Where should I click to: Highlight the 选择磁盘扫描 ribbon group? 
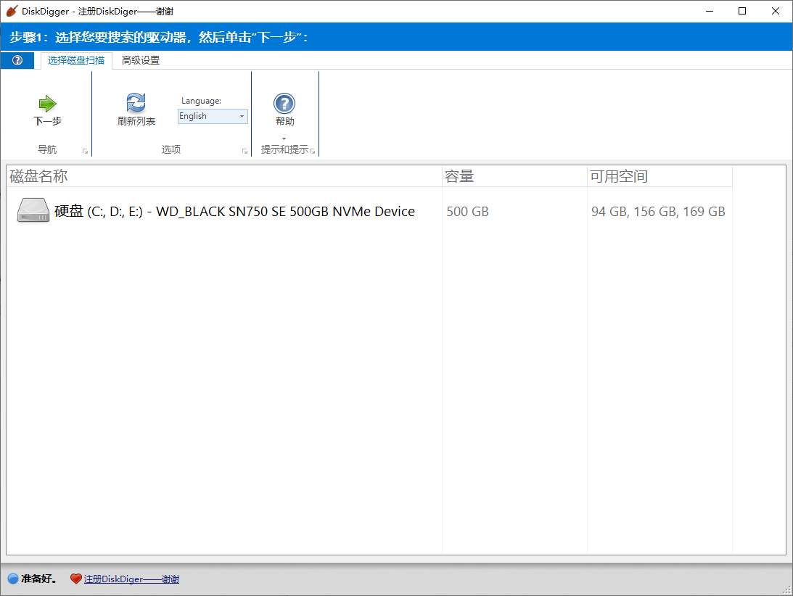click(75, 61)
